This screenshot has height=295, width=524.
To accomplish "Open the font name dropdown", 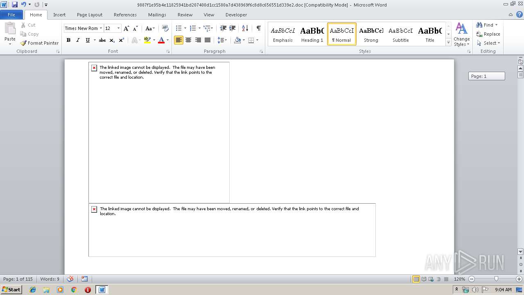I will click(x=101, y=28).
